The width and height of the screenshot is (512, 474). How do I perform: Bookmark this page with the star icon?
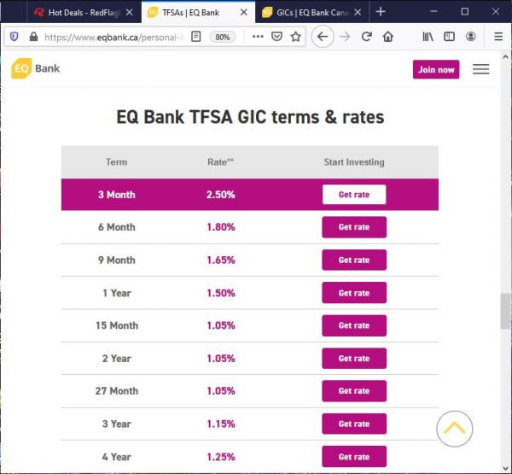(x=296, y=37)
